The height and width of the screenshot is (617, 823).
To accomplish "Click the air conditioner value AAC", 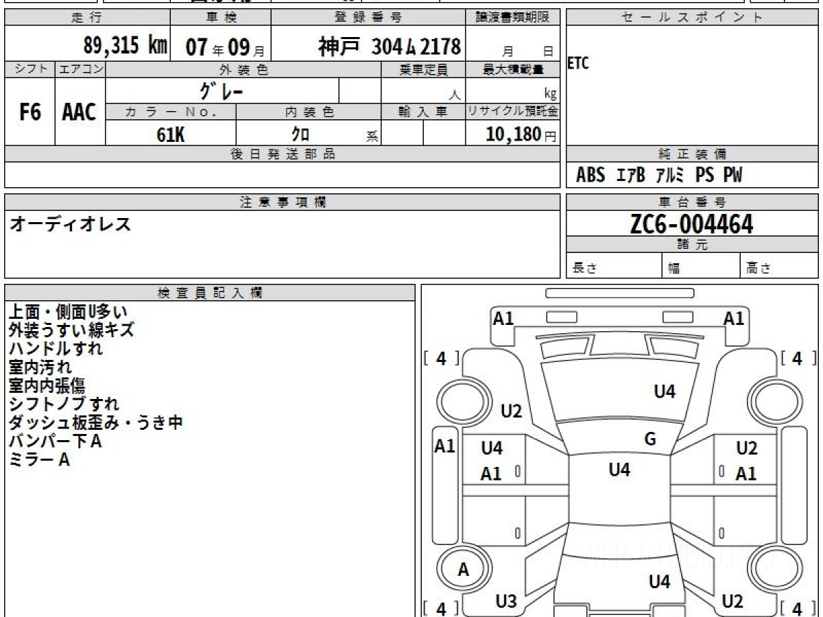I will 79,112.
